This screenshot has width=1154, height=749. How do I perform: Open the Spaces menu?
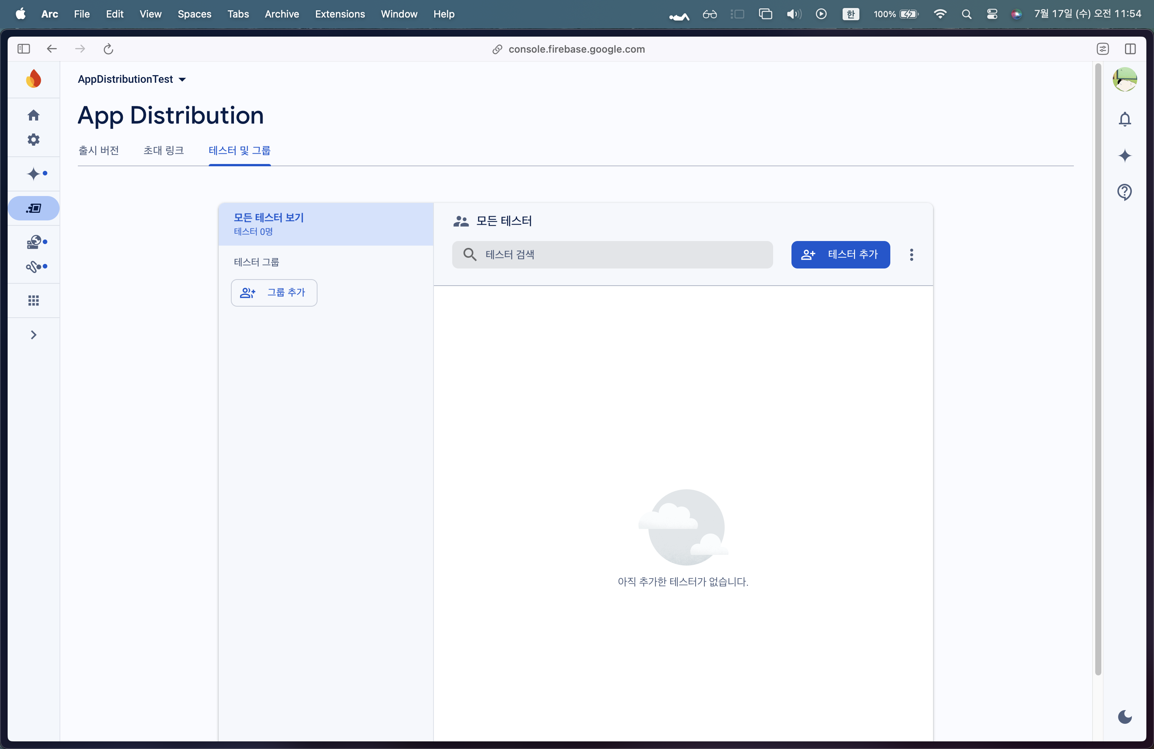coord(194,14)
